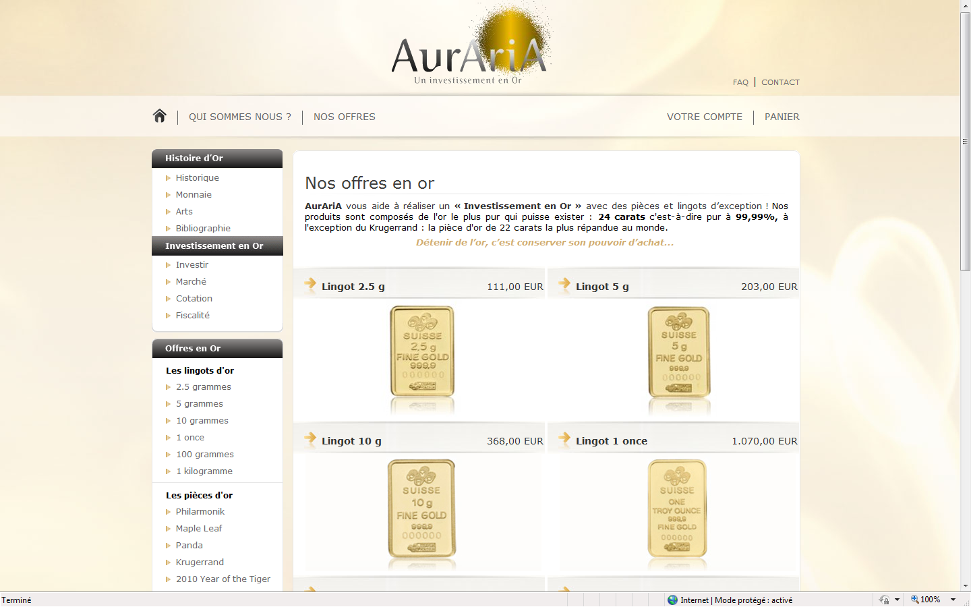This screenshot has width=971, height=607.
Task: Click the zoom magnifier icon in status bar
Action: point(915,599)
